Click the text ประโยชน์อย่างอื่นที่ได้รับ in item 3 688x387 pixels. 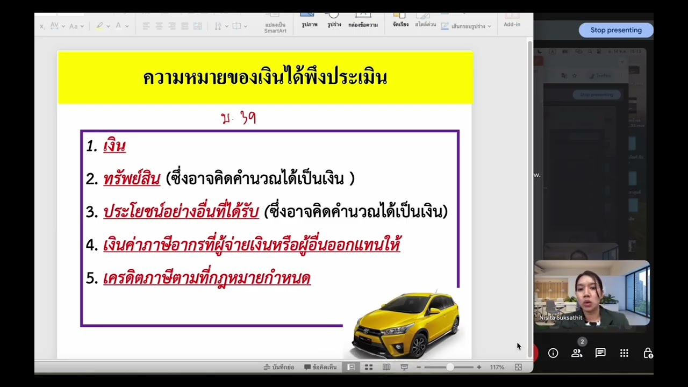[181, 211]
